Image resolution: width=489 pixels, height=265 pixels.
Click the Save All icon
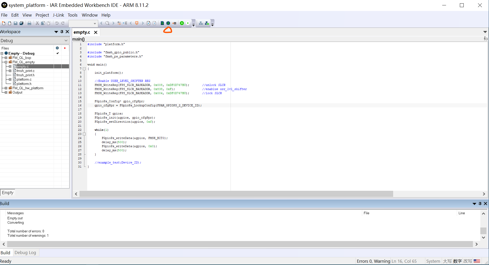click(x=21, y=23)
